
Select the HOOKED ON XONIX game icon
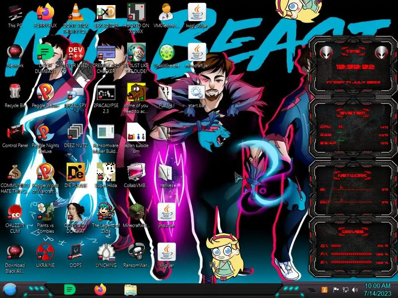point(136,19)
